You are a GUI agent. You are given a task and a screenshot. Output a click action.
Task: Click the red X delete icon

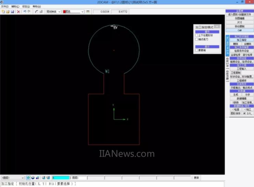[18, 12]
